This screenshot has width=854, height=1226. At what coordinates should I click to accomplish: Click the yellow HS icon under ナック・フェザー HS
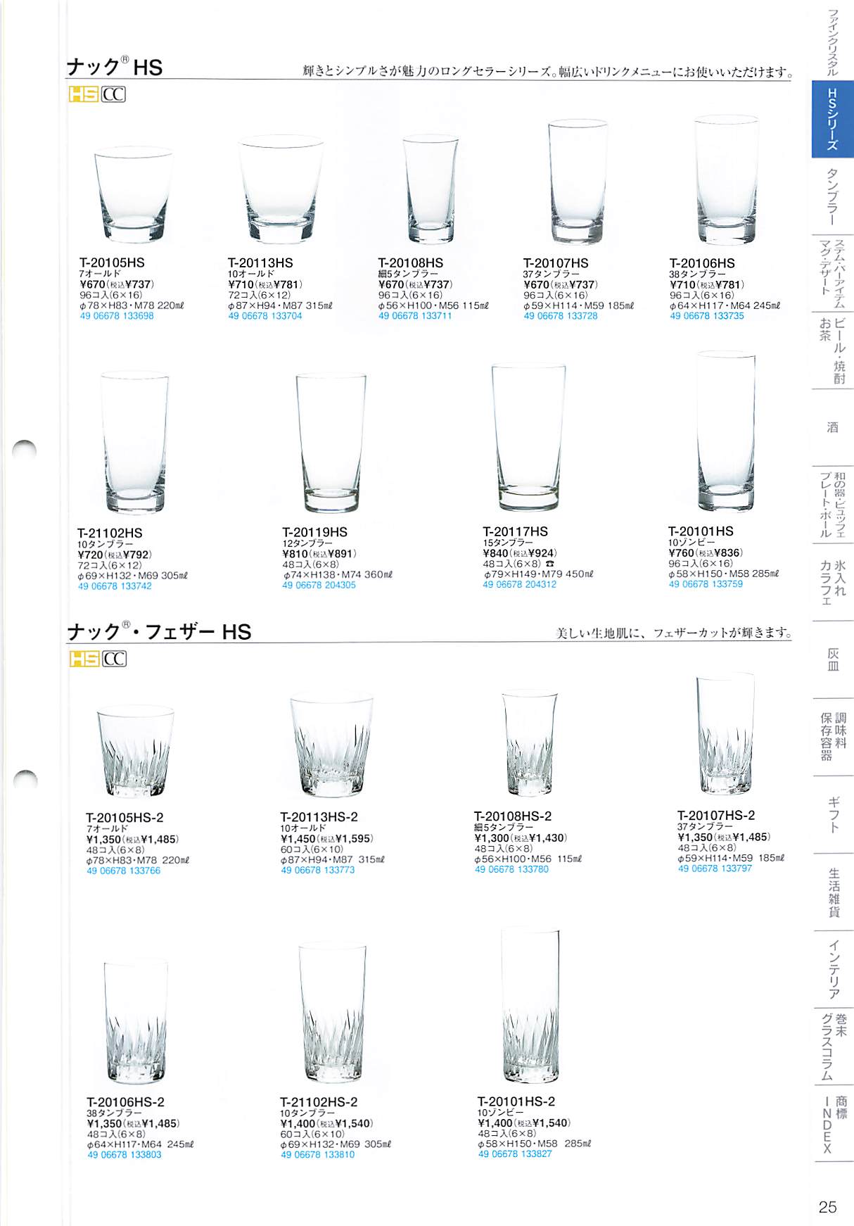pos(84,659)
